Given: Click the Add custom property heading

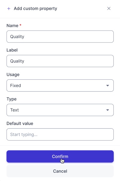Looking at the screenshot, I should click(x=36, y=9).
